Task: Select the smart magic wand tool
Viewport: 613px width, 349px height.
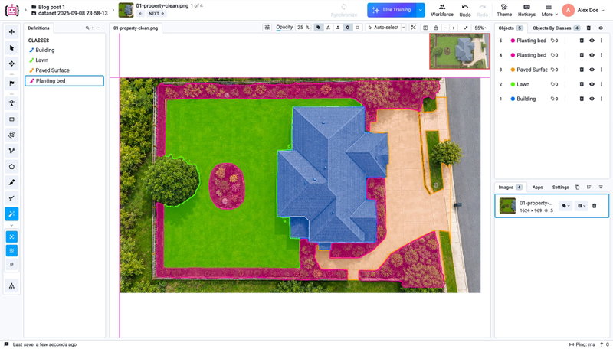Action: [x=11, y=214]
